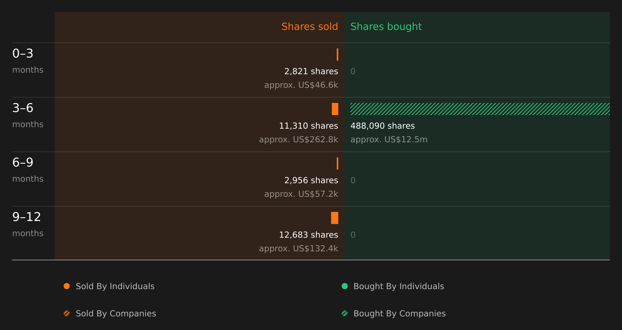Click the 9–12 months row label
This screenshot has height=330, width=622.
click(x=28, y=224)
